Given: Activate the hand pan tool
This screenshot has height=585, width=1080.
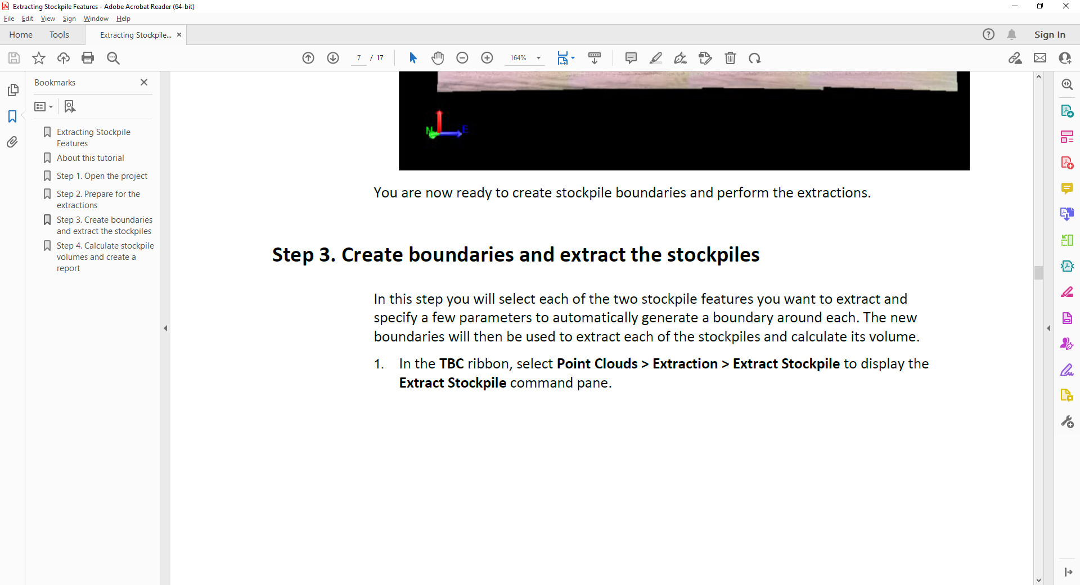Looking at the screenshot, I should point(438,58).
